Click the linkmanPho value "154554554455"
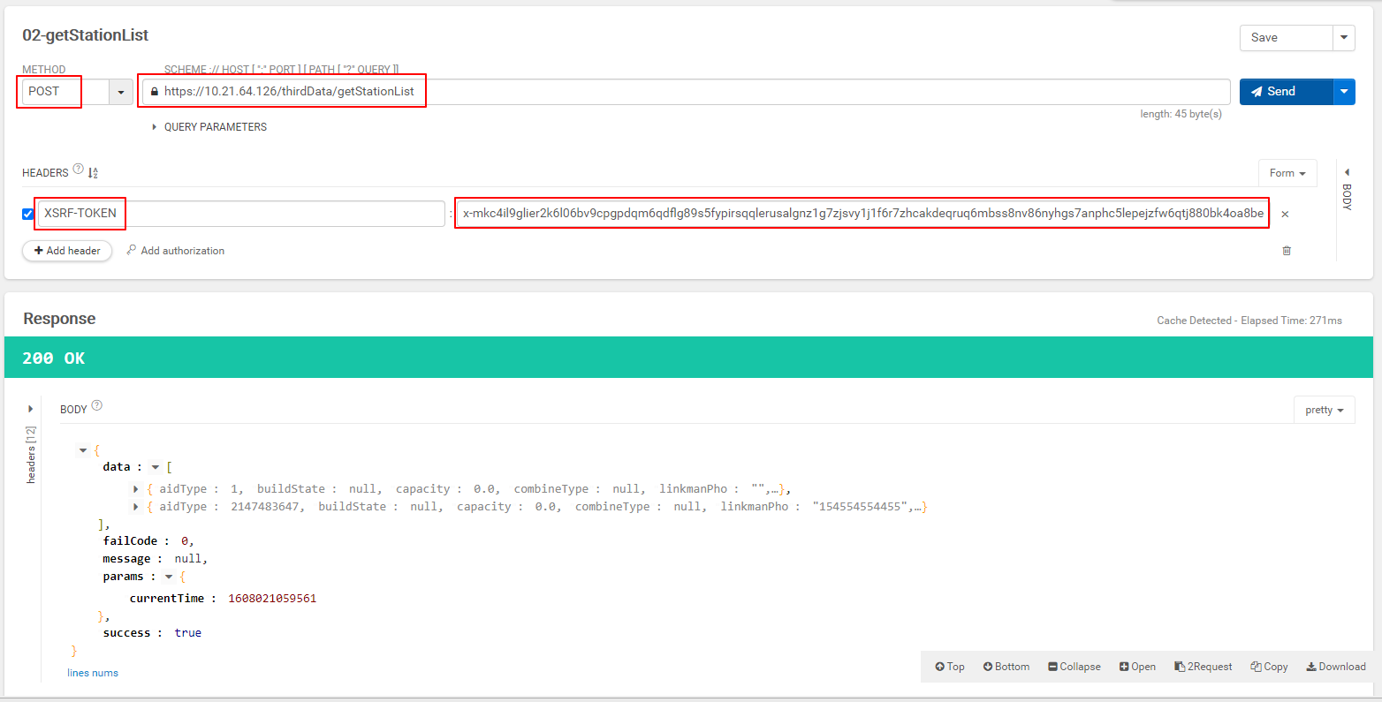 tap(862, 507)
